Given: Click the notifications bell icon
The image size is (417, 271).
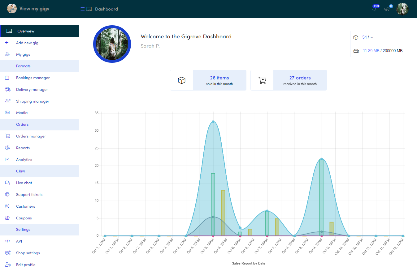Looking at the screenshot, I should tap(374, 9).
